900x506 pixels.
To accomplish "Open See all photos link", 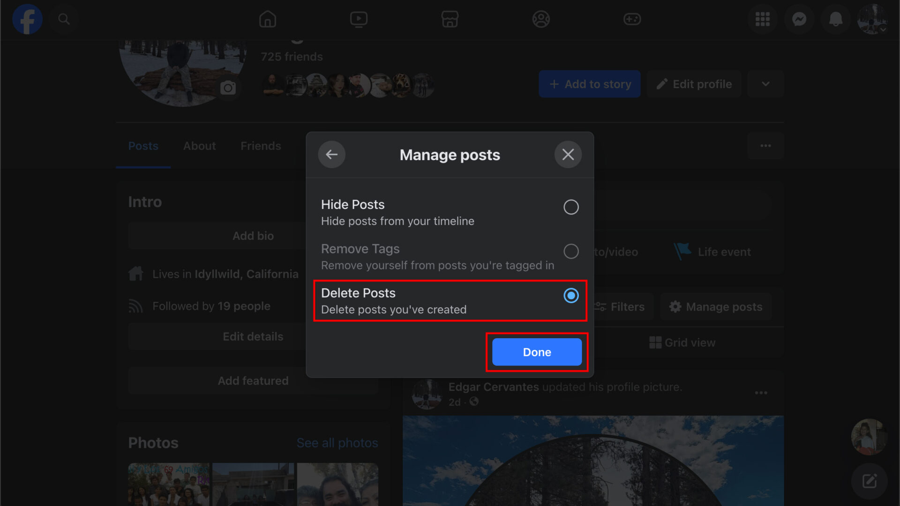I will click(337, 442).
